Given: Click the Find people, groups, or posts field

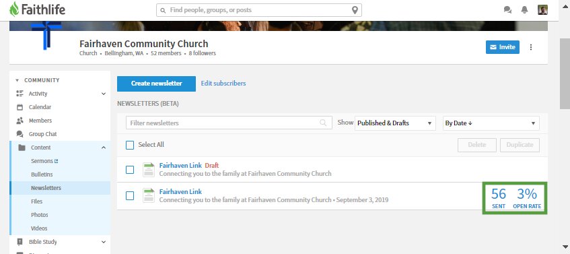Looking at the screenshot, I should 259,10.
